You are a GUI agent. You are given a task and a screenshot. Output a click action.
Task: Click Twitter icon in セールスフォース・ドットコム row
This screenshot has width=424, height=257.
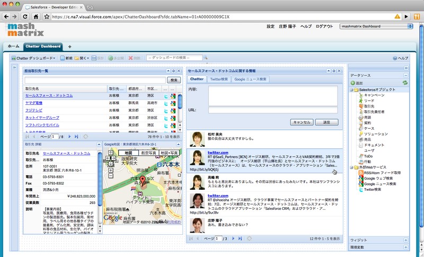[x=166, y=96]
